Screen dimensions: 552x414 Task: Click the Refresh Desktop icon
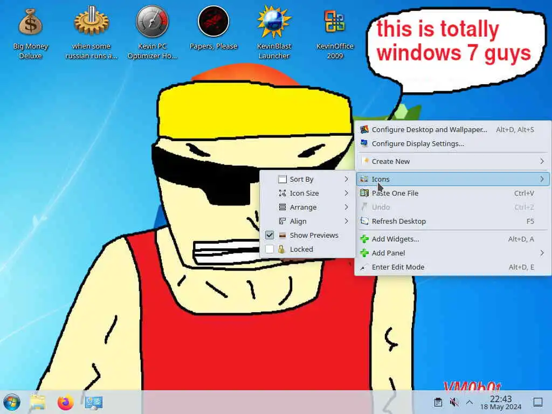click(364, 221)
